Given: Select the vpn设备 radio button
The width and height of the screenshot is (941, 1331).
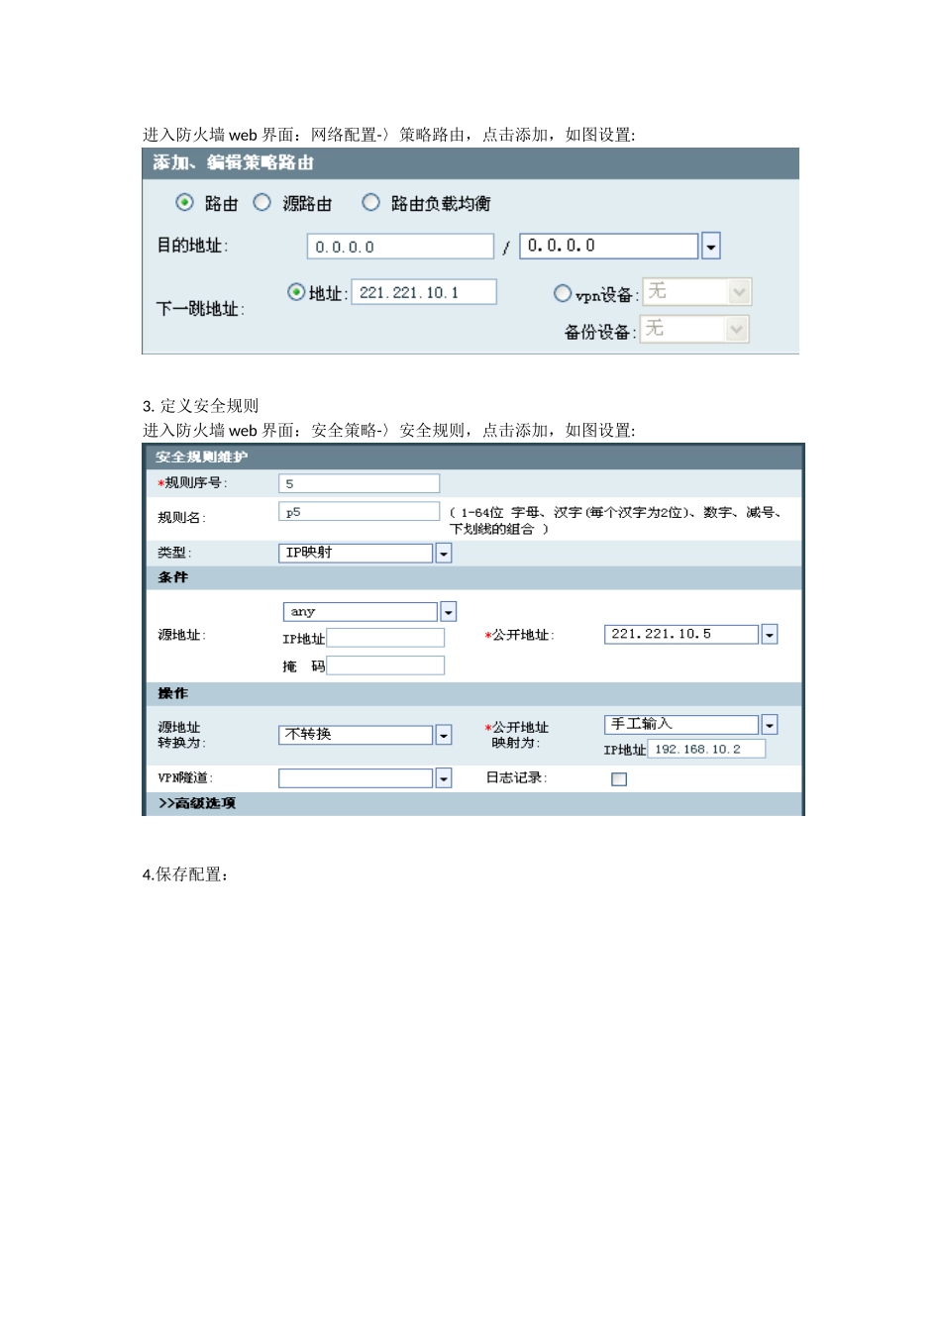Looking at the screenshot, I should click(x=563, y=293).
